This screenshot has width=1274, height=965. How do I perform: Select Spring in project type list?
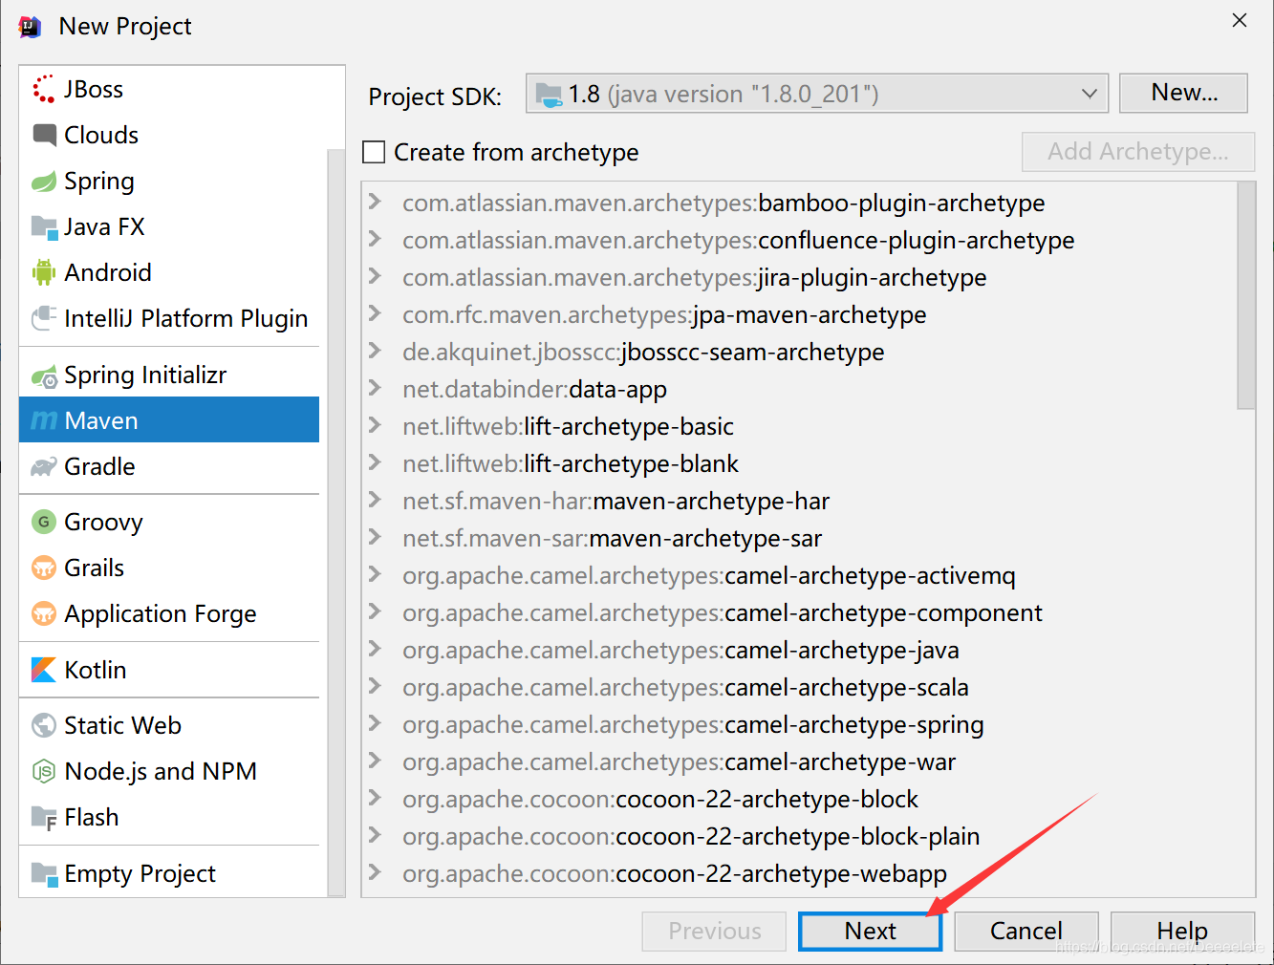[169, 181]
